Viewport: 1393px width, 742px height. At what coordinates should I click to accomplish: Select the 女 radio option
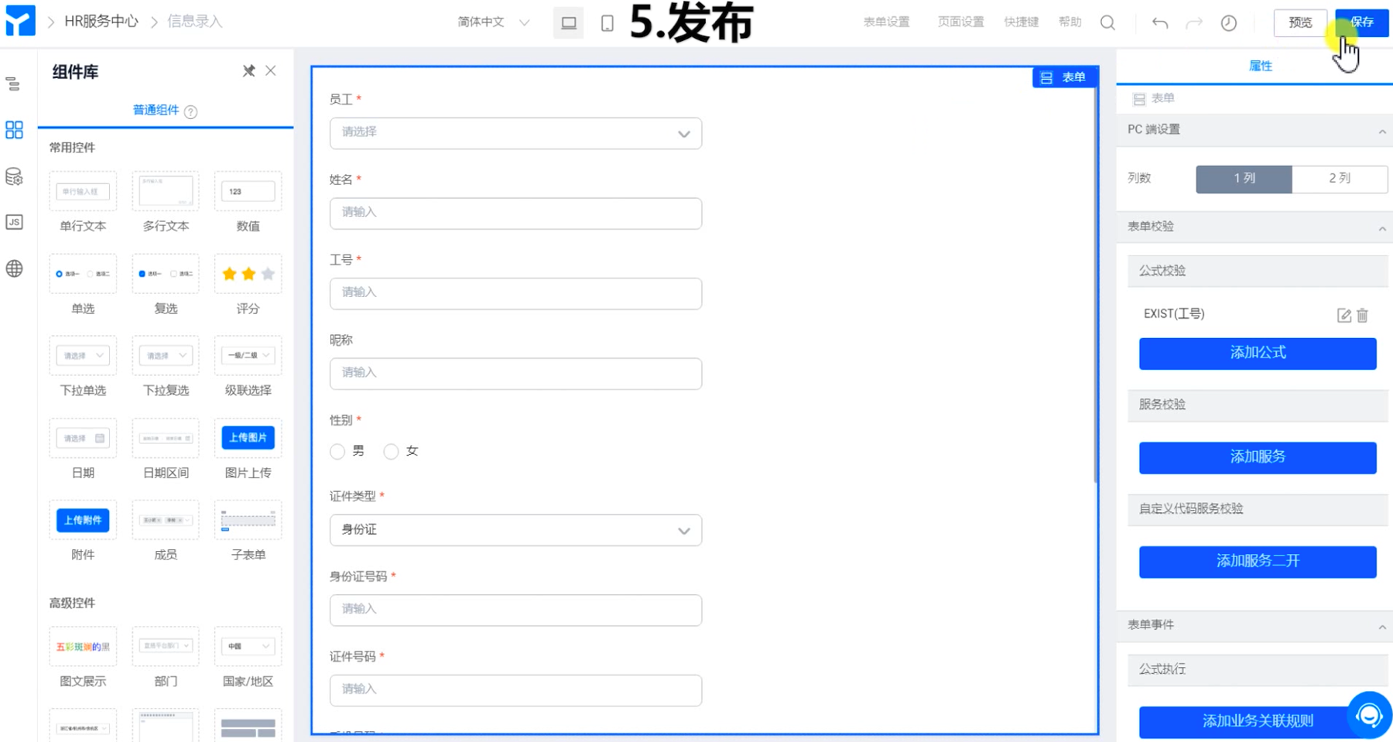point(392,451)
